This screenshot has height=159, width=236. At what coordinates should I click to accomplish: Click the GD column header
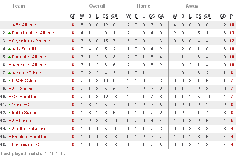(223, 16)
